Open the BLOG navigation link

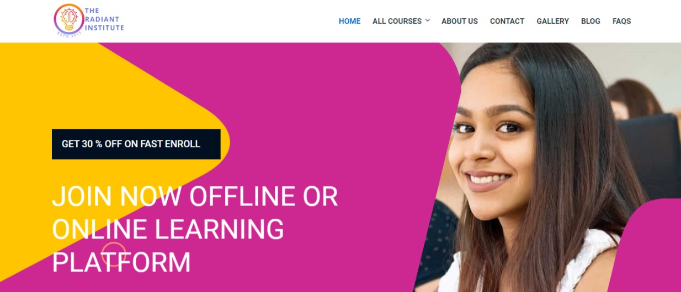(x=590, y=21)
